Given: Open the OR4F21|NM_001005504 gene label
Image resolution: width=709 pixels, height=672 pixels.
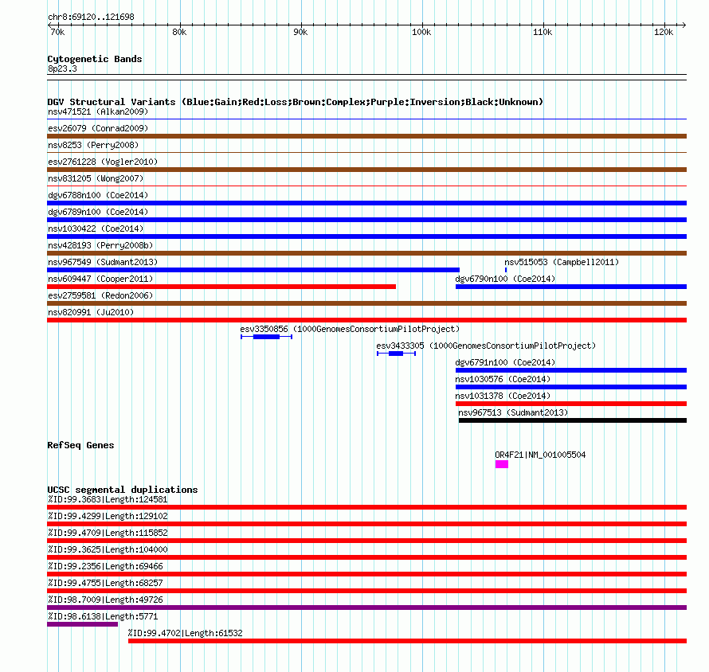Looking at the screenshot, I should click(x=540, y=455).
